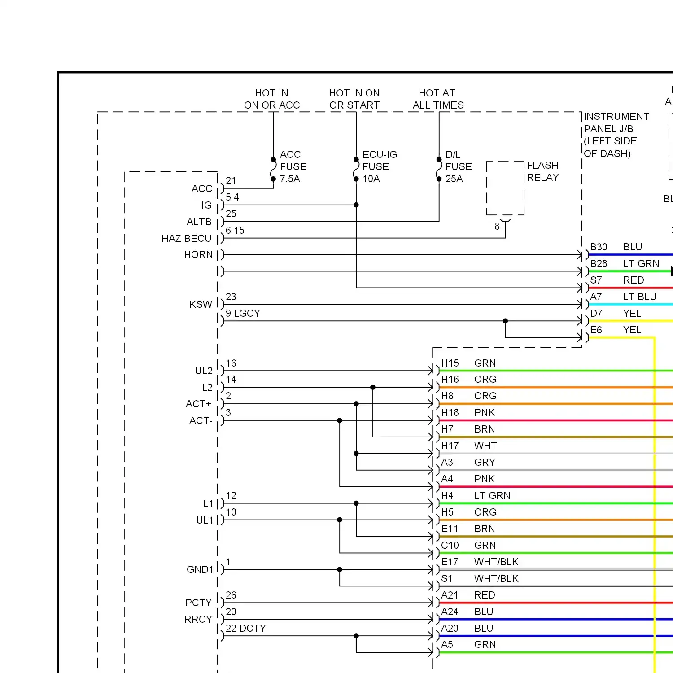The height and width of the screenshot is (673, 673).
Task: Click the "A21" connector pin label
Action: tap(450, 595)
